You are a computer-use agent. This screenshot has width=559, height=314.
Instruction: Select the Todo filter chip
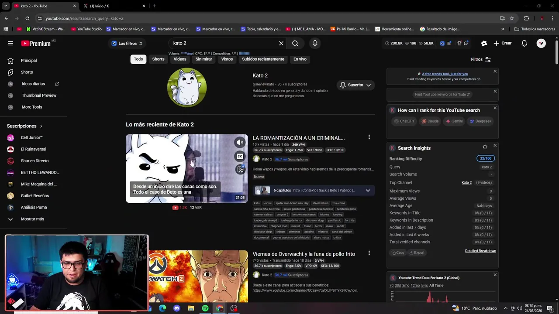click(x=138, y=59)
